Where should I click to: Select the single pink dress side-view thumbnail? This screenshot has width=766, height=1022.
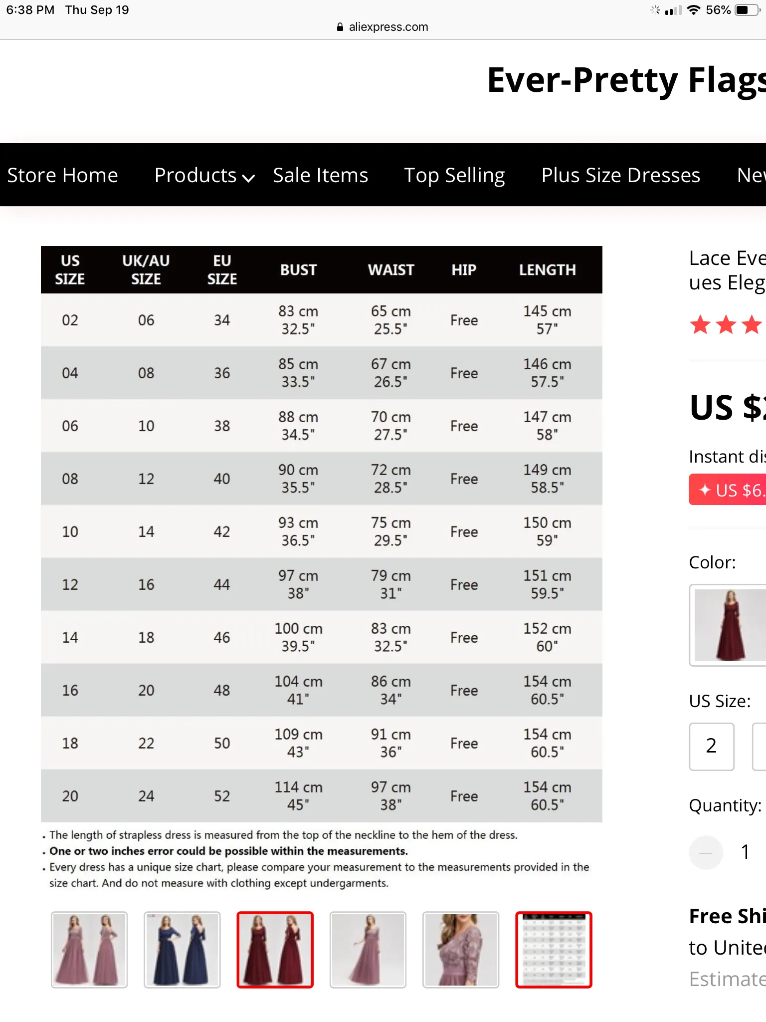(368, 950)
